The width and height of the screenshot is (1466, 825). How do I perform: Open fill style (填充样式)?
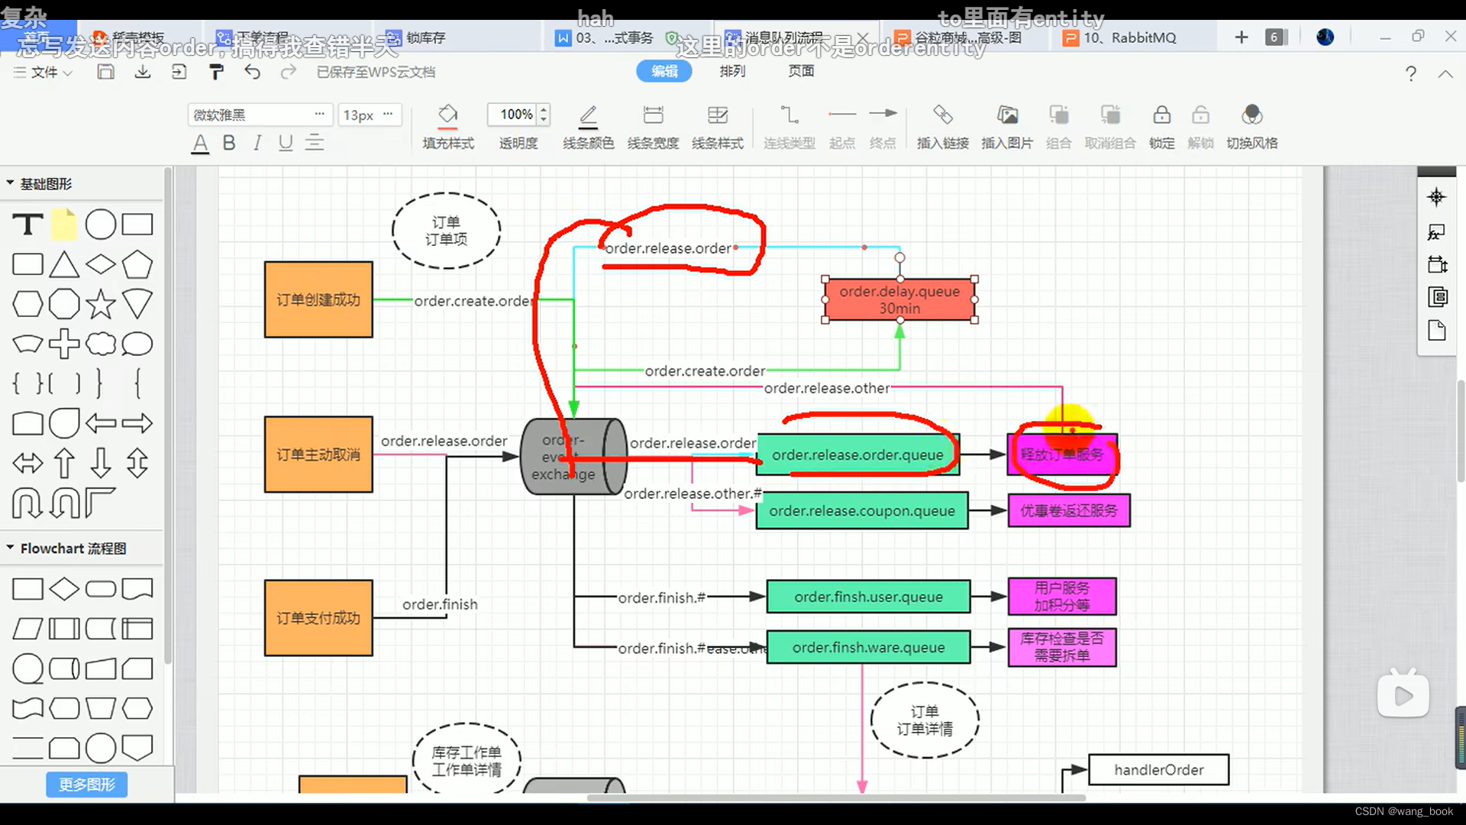pos(448,126)
